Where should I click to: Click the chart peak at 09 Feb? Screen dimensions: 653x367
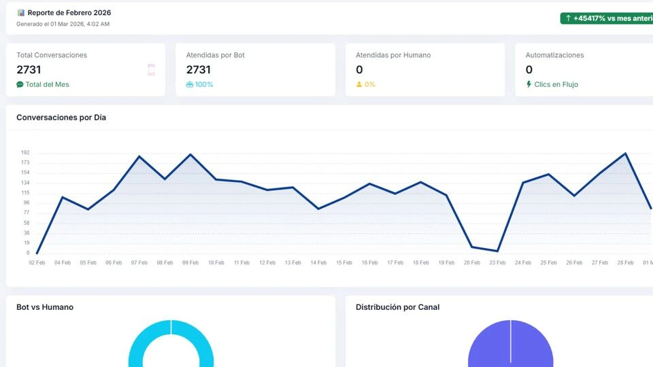point(190,154)
